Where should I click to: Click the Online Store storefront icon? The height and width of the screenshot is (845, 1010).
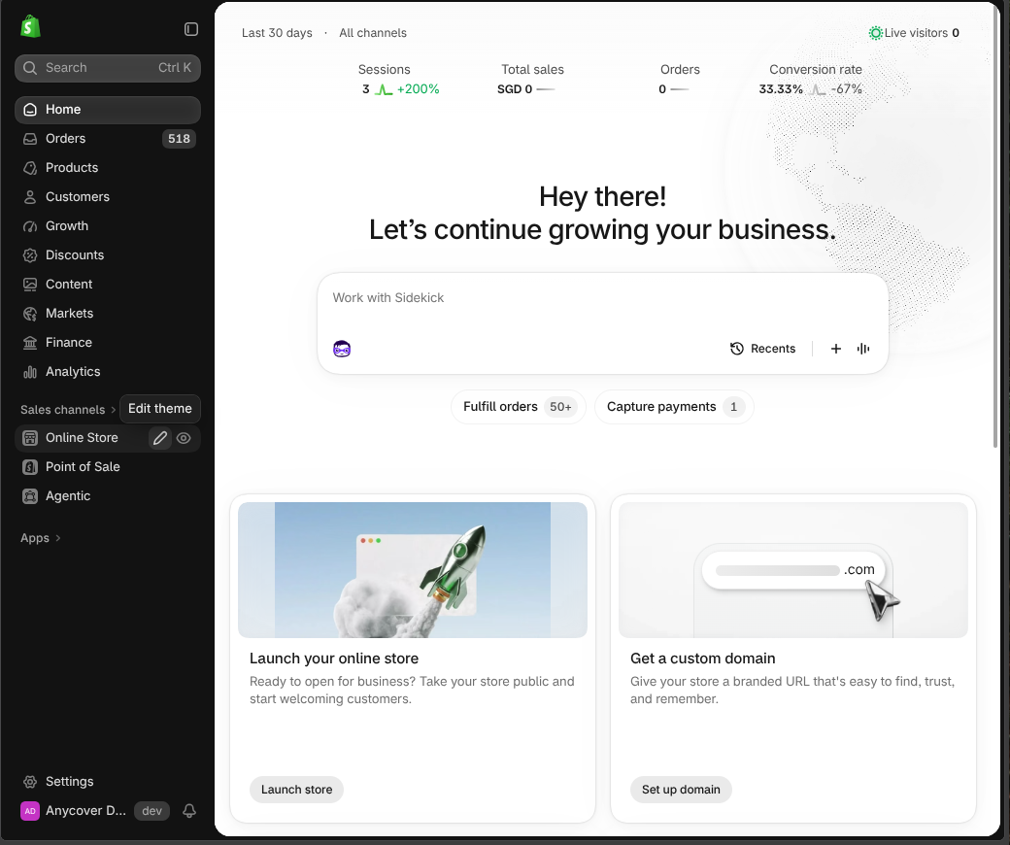pyautogui.click(x=30, y=438)
